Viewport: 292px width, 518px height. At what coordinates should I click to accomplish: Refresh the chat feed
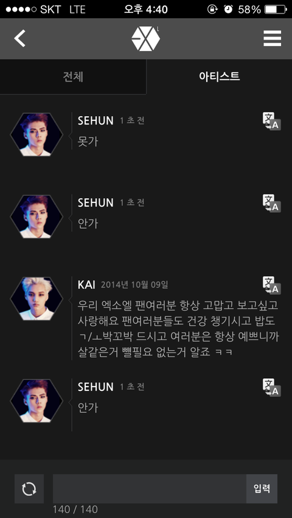(29, 489)
